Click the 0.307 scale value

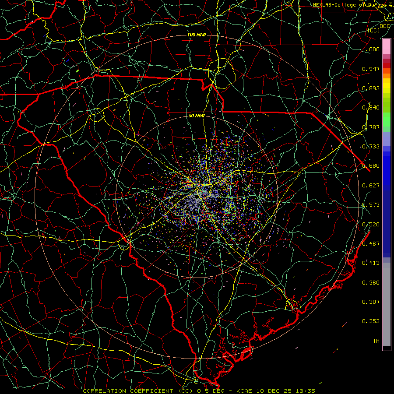(x=371, y=302)
